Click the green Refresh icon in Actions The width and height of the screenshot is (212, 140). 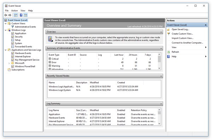169,52
